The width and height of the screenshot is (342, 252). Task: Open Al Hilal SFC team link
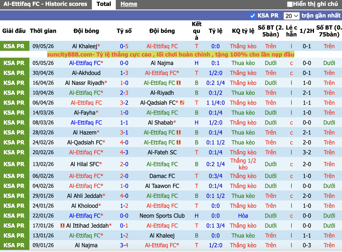point(85,164)
